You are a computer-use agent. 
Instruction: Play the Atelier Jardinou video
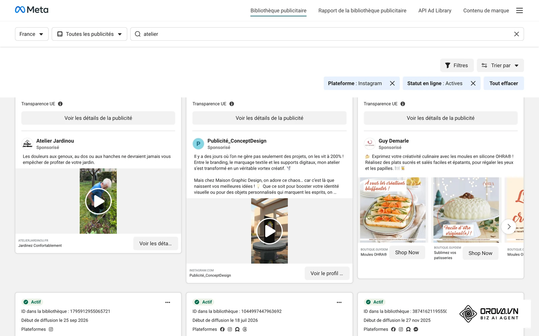[x=98, y=201]
